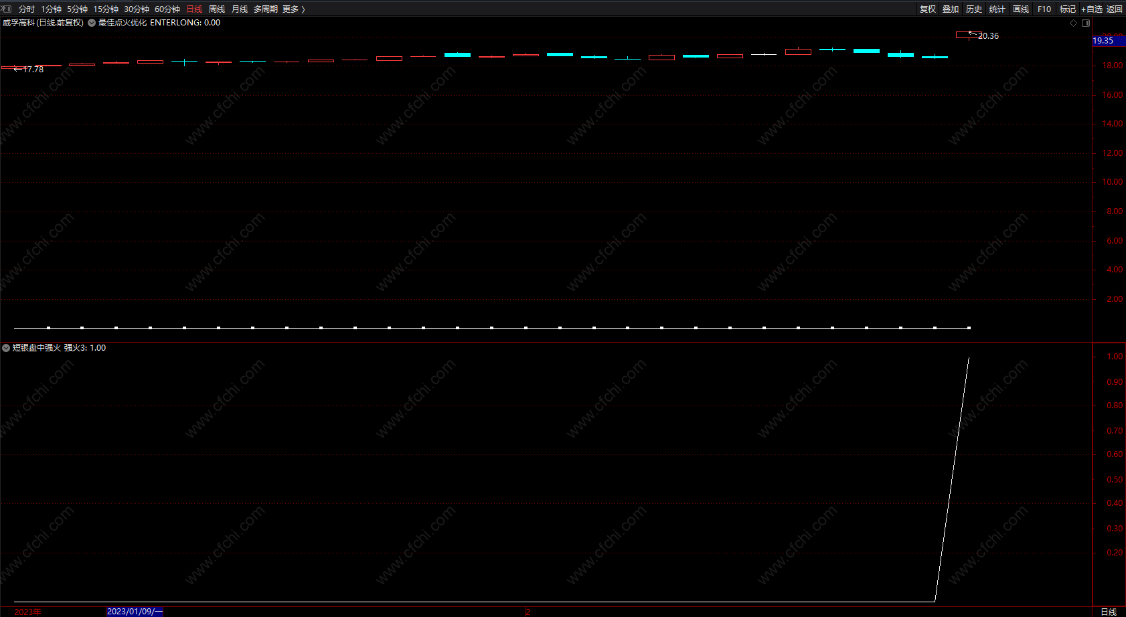Open the 多周期 multi-period view
The width and height of the screenshot is (1126, 617).
(266, 9)
